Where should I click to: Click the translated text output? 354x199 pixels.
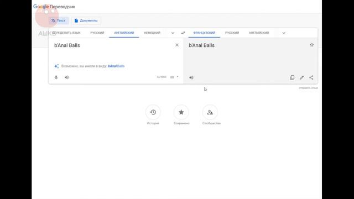201,45
